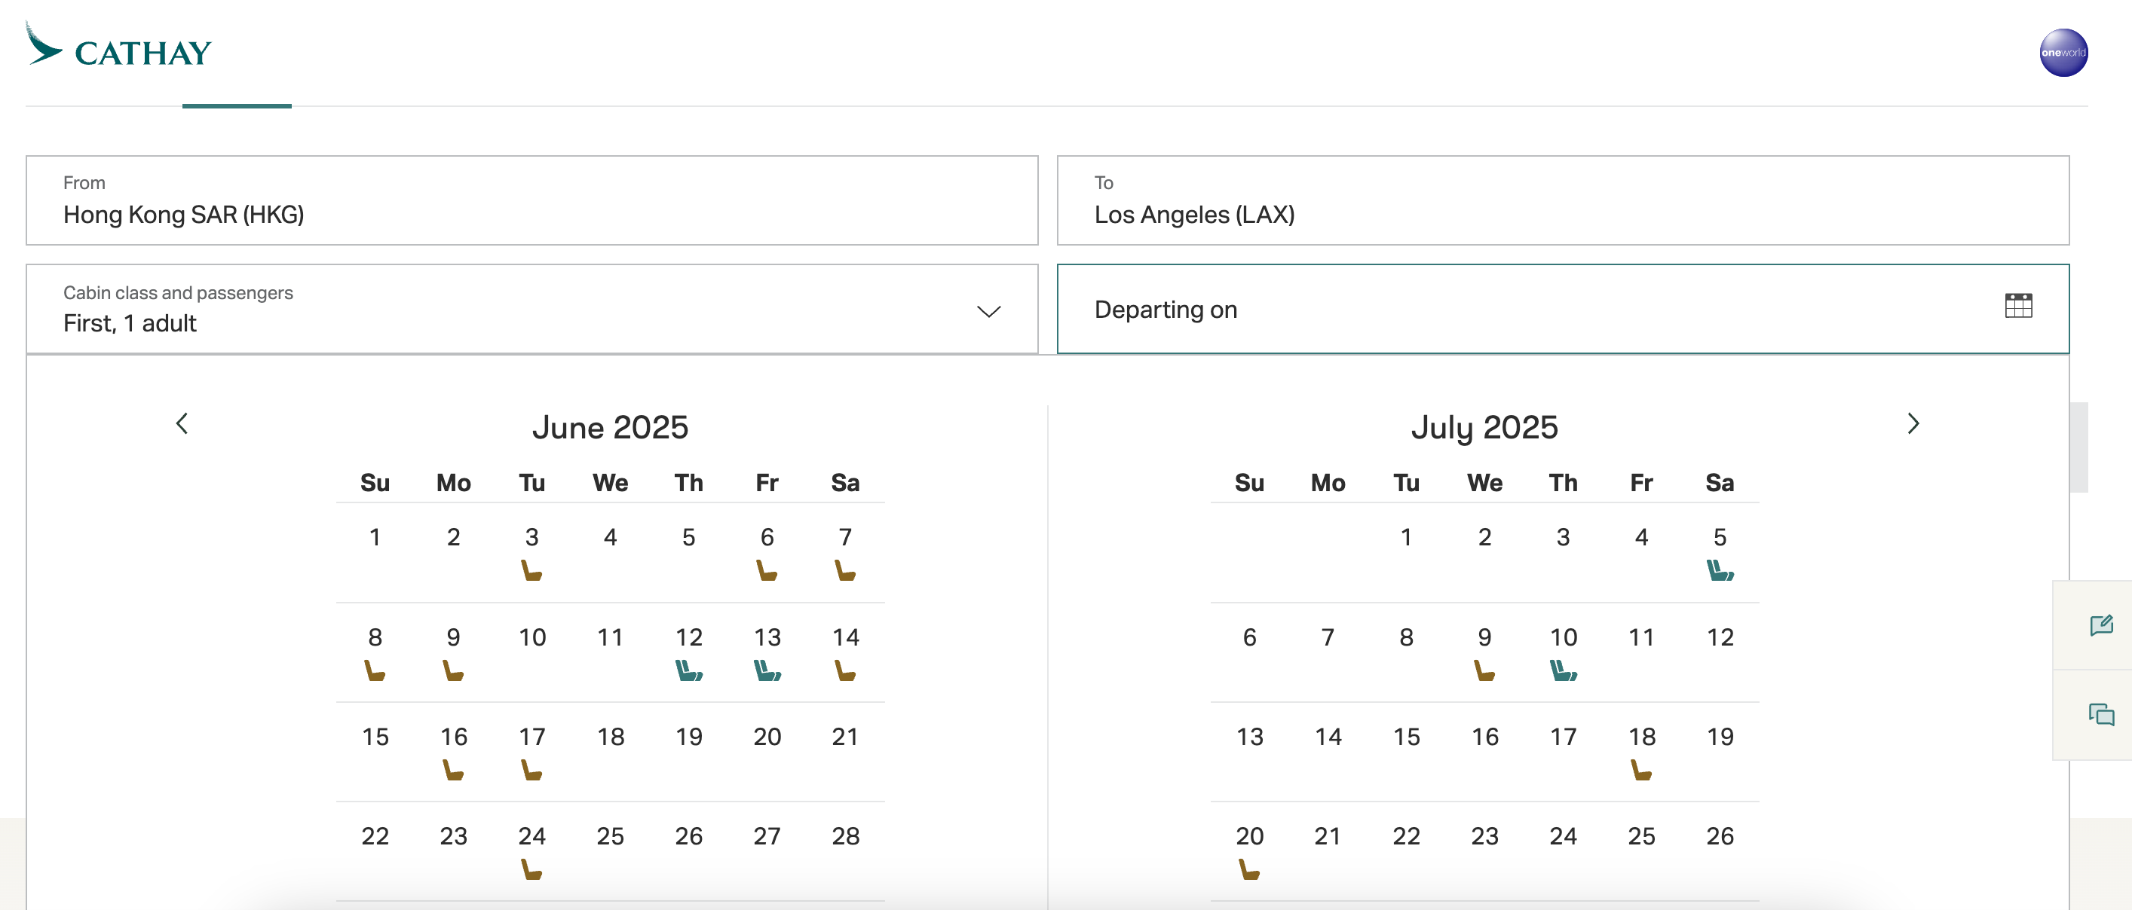Choose June 20 date
The height and width of the screenshot is (910, 2132).
point(767,736)
